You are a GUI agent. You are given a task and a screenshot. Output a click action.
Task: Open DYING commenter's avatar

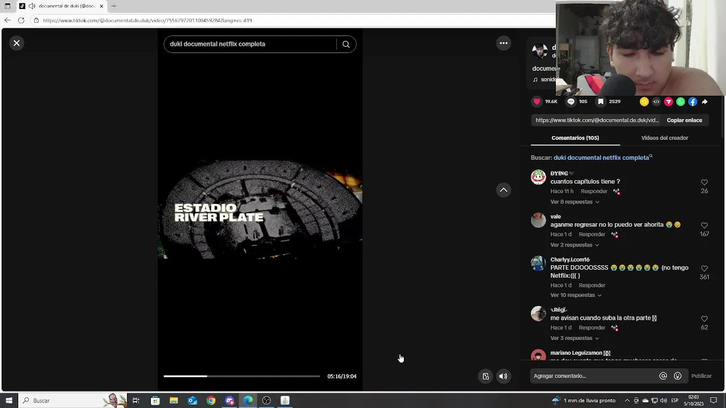[538, 177]
